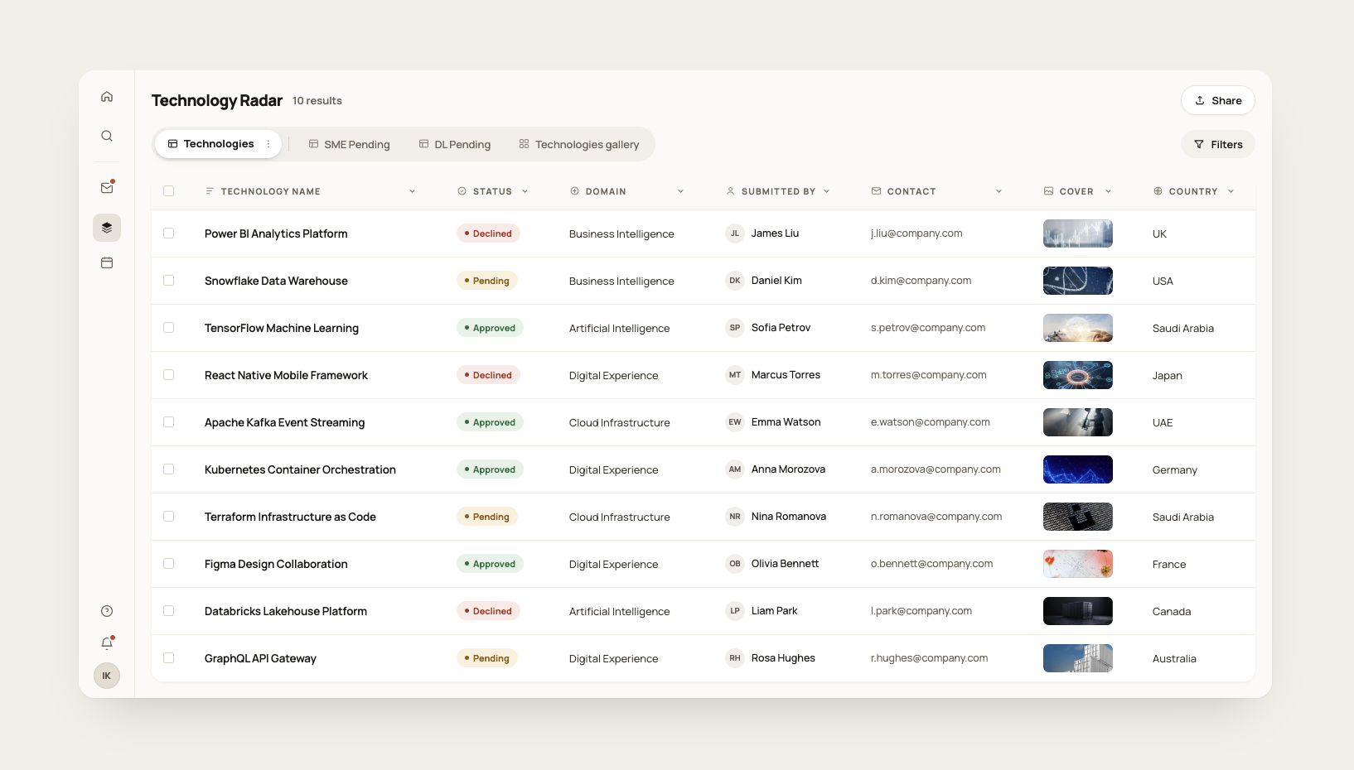Open Technologies gallery view tab
Screen dimensions: 1354x770
[579, 144]
